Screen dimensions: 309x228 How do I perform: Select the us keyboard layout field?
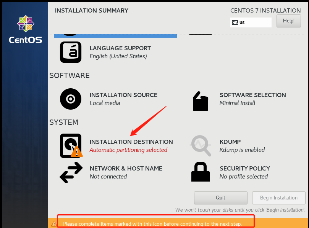coord(251,22)
